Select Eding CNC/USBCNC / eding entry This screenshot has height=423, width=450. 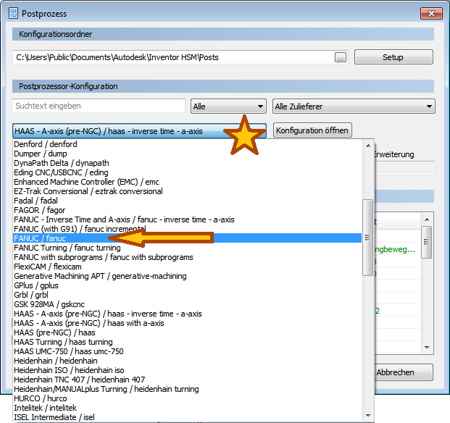(187, 172)
